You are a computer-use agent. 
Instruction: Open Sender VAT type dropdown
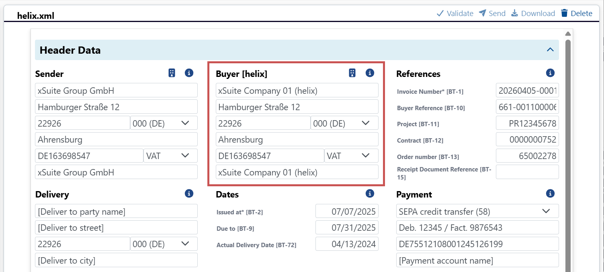[171, 156]
